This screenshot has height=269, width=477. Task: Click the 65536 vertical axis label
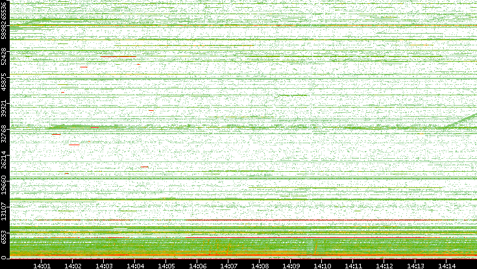pyautogui.click(x=3, y=10)
